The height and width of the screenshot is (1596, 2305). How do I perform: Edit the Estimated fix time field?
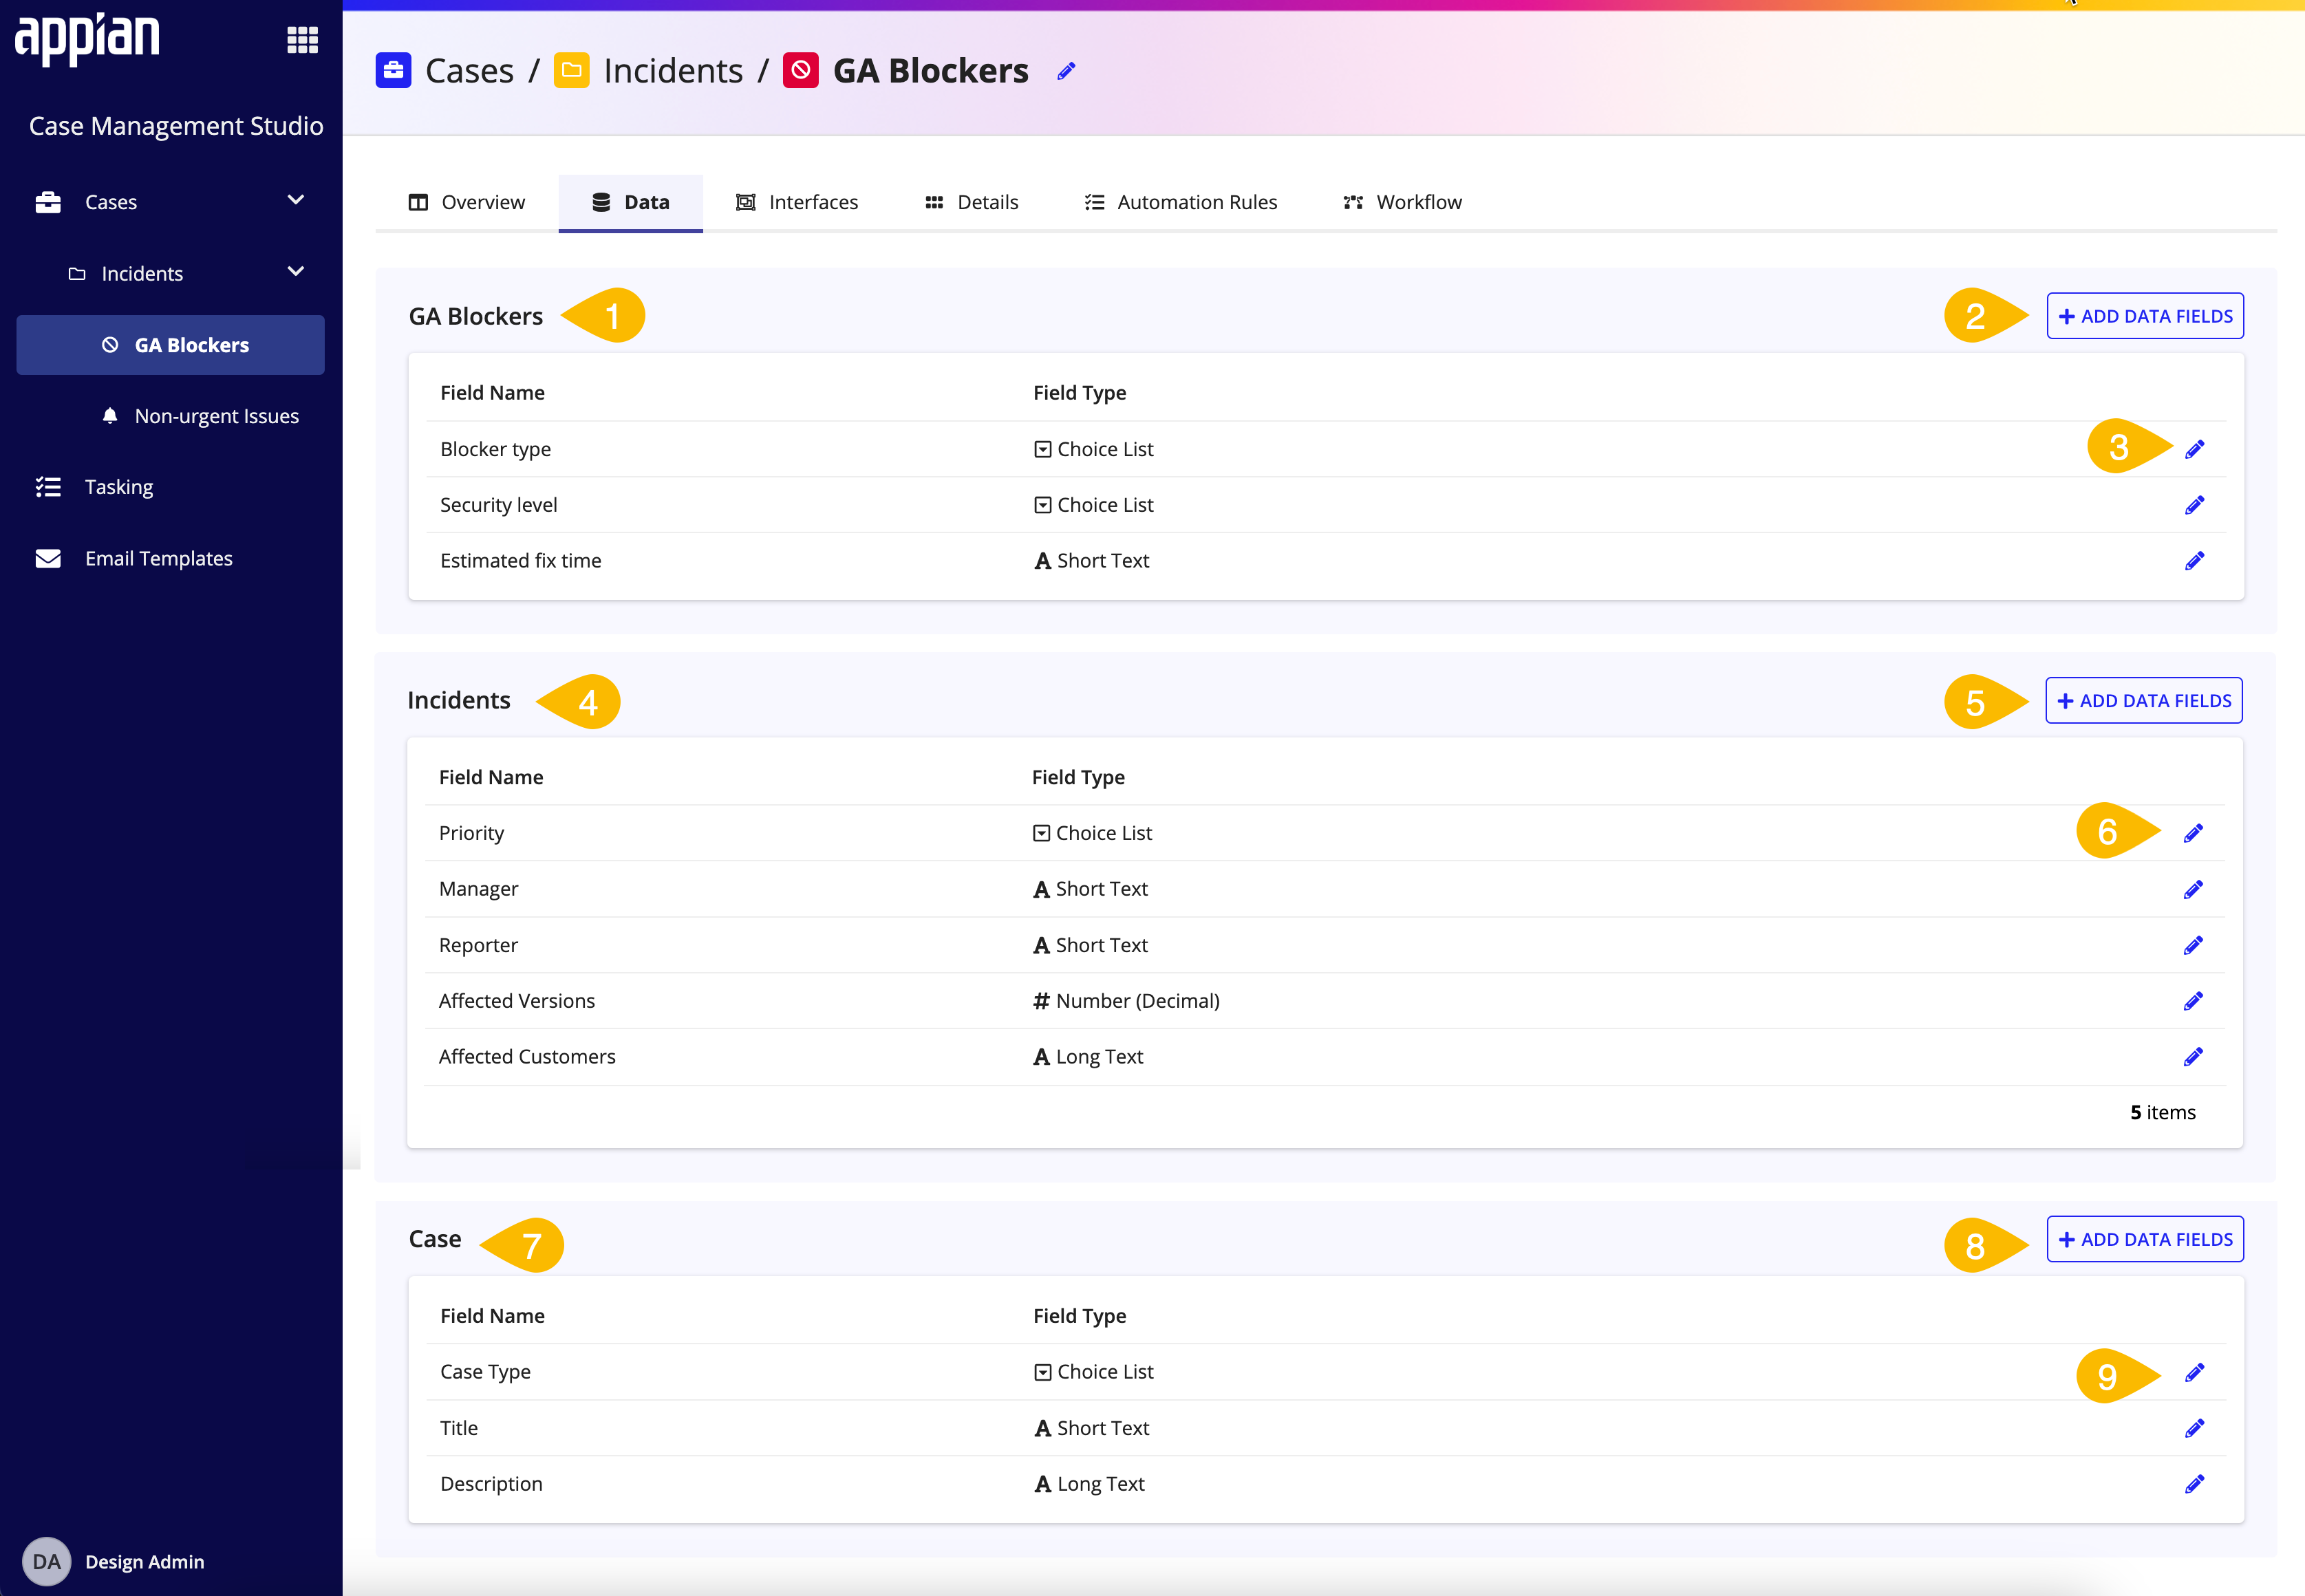coord(2194,561)
